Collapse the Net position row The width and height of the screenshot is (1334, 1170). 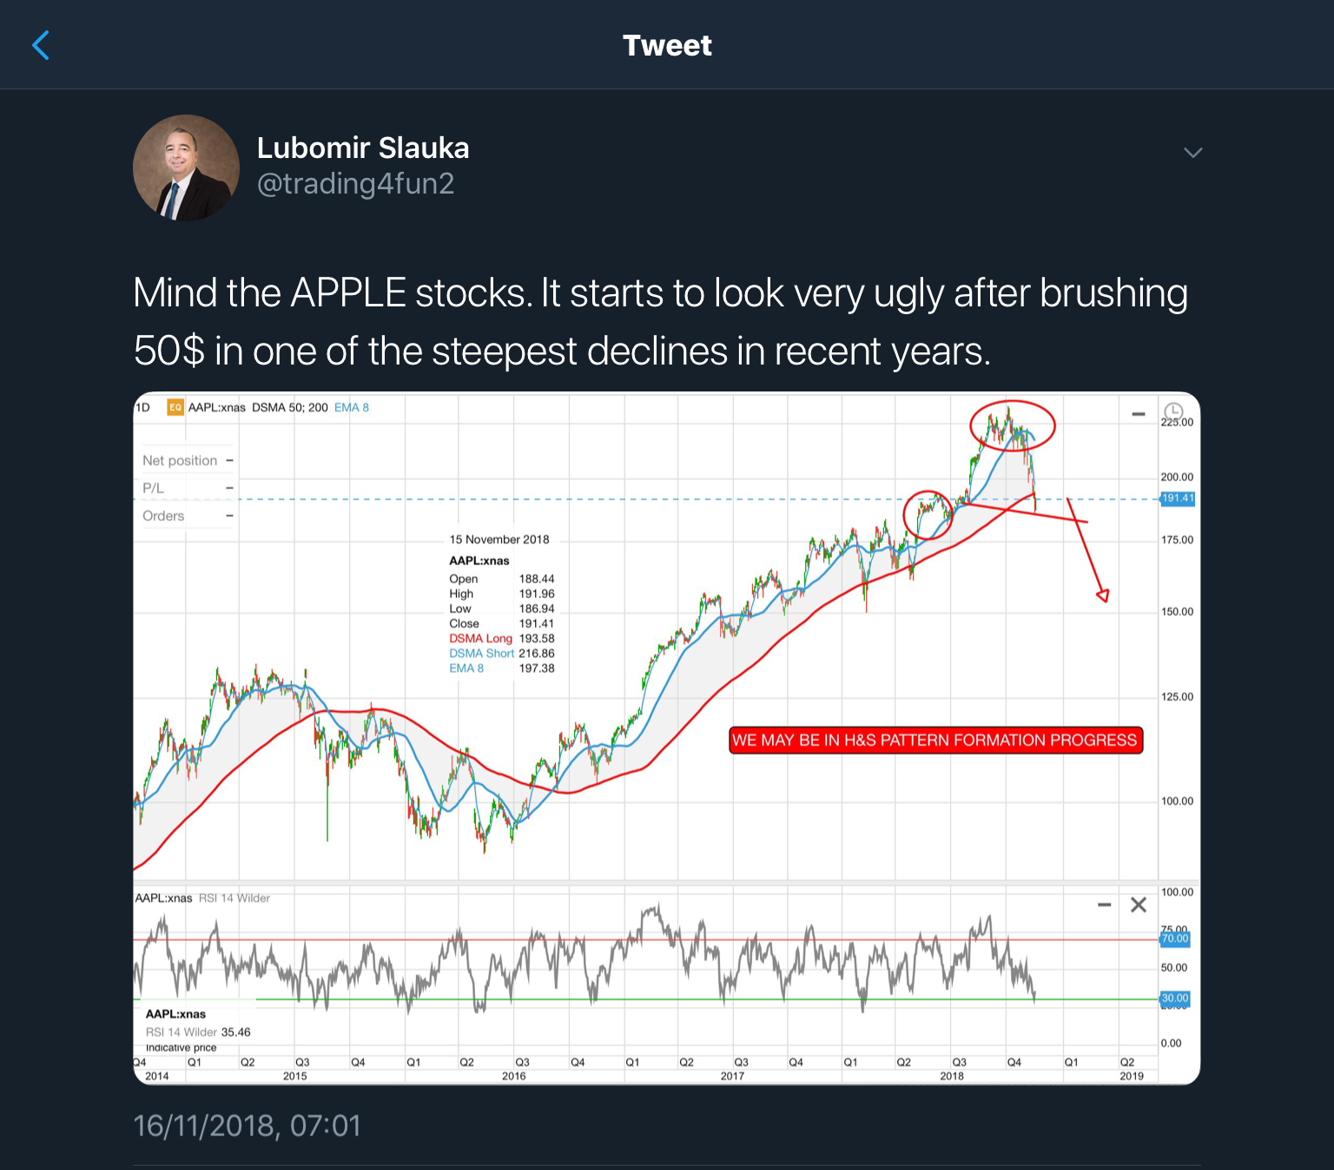229,461
